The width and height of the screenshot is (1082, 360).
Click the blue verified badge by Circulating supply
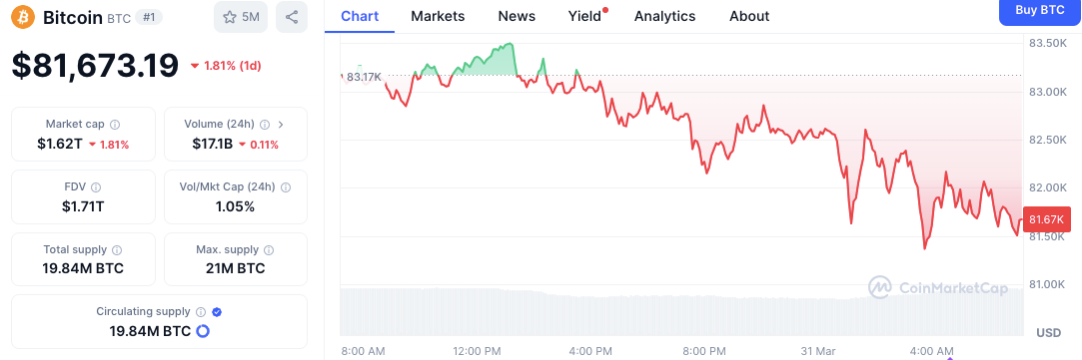tap(217, 312)
